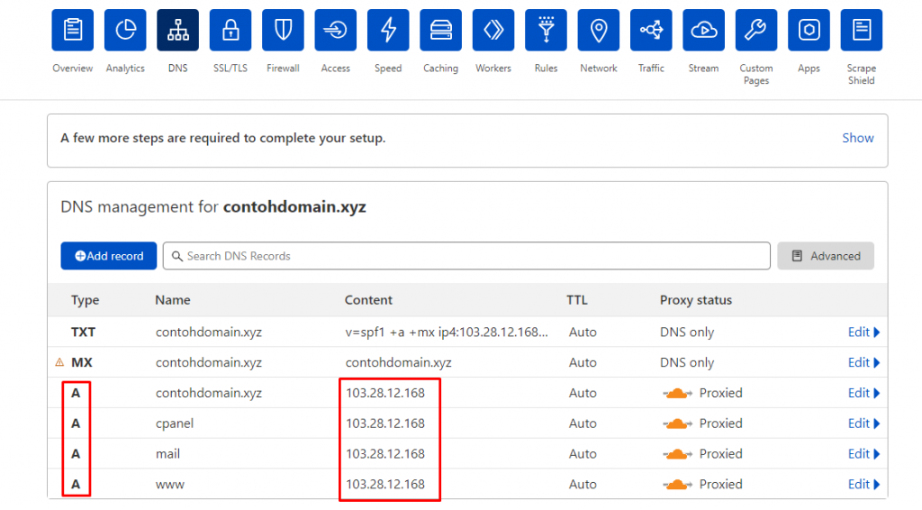Expand Edit for the TXT record
The height and width of the screenshot is (510, 922).
(863, 332)
